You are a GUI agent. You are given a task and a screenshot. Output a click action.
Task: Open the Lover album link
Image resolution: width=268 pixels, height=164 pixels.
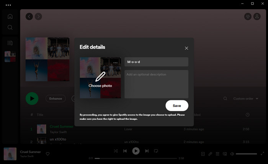(x=128, y=129)
